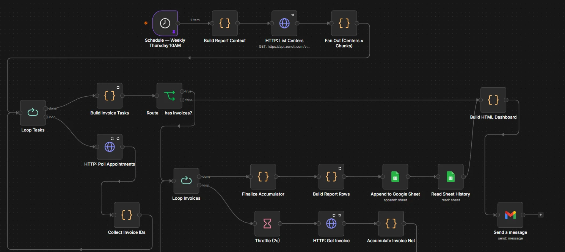Click the true output of the Route node

[182, 91]
